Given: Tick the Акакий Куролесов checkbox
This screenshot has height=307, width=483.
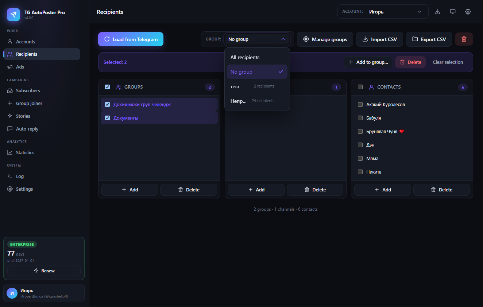Looking at the screenshot, I should point(360,104).
